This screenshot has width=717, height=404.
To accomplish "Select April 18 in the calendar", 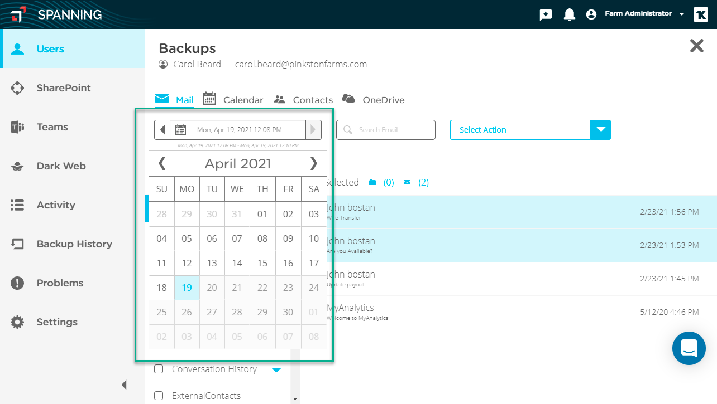I will [161, 288].
